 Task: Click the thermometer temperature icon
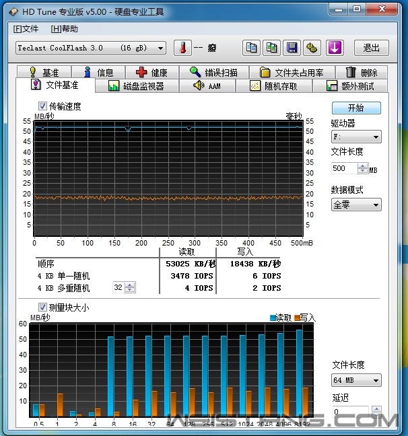click(182, 48)
